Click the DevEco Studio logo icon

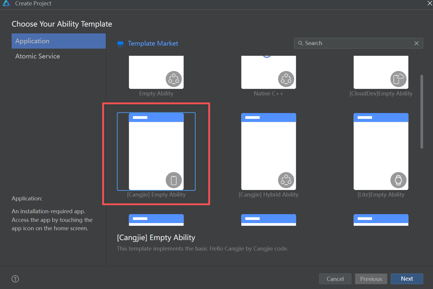click(6, 3)
